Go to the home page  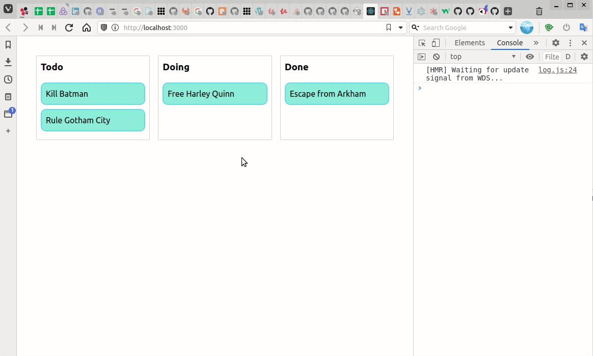tap(87, 28)
